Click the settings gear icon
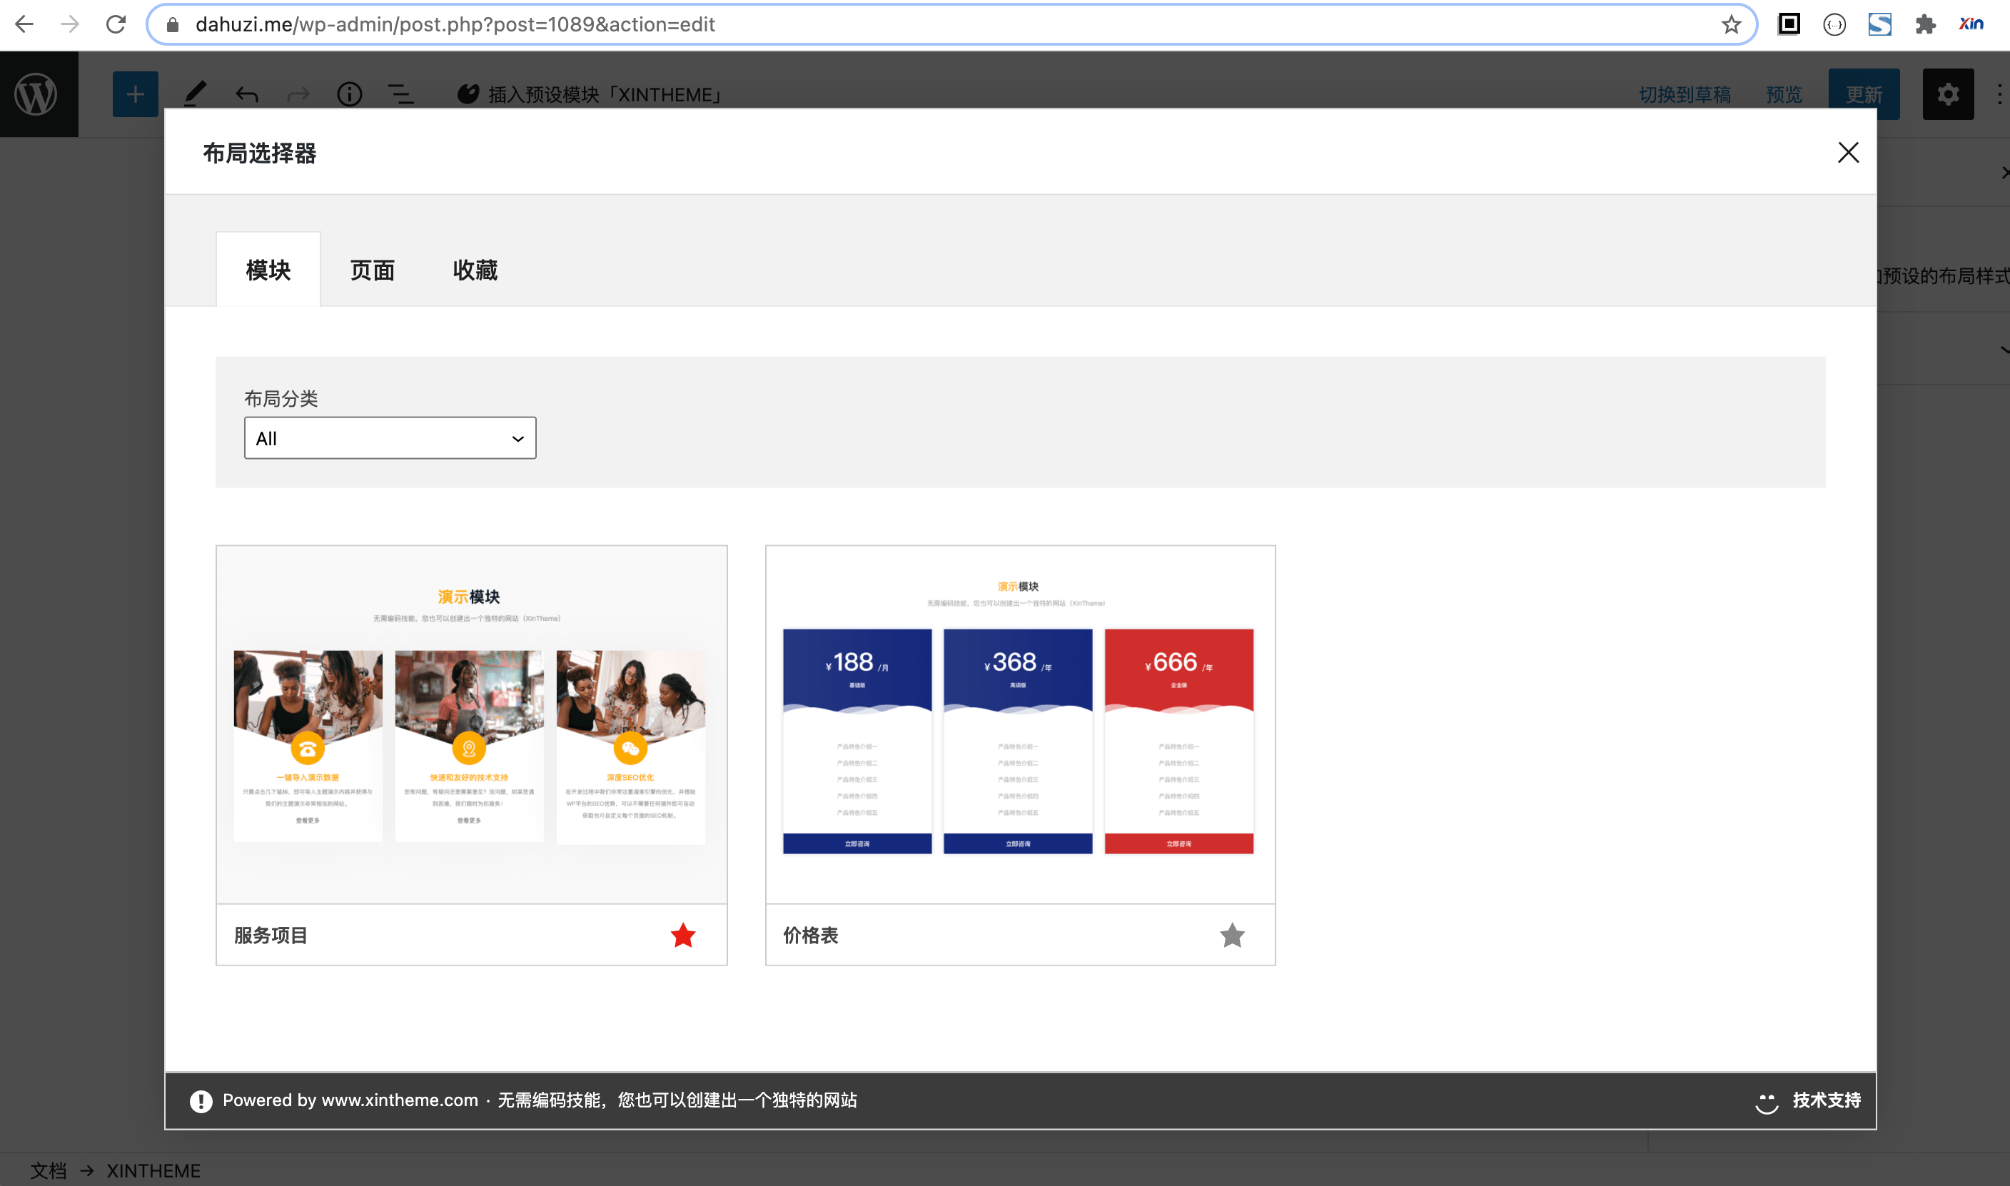The width and height of the screenshot is (2010, 1186). (1947, 94)
